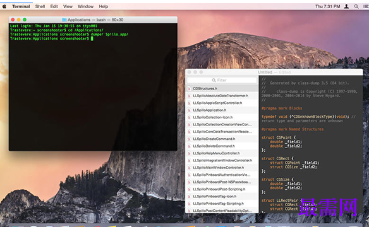Select LLSpilloPinboardAuthenticationVe... file
Image resolution: width=369 pixels, height=227 pixels.
[222, 175]
